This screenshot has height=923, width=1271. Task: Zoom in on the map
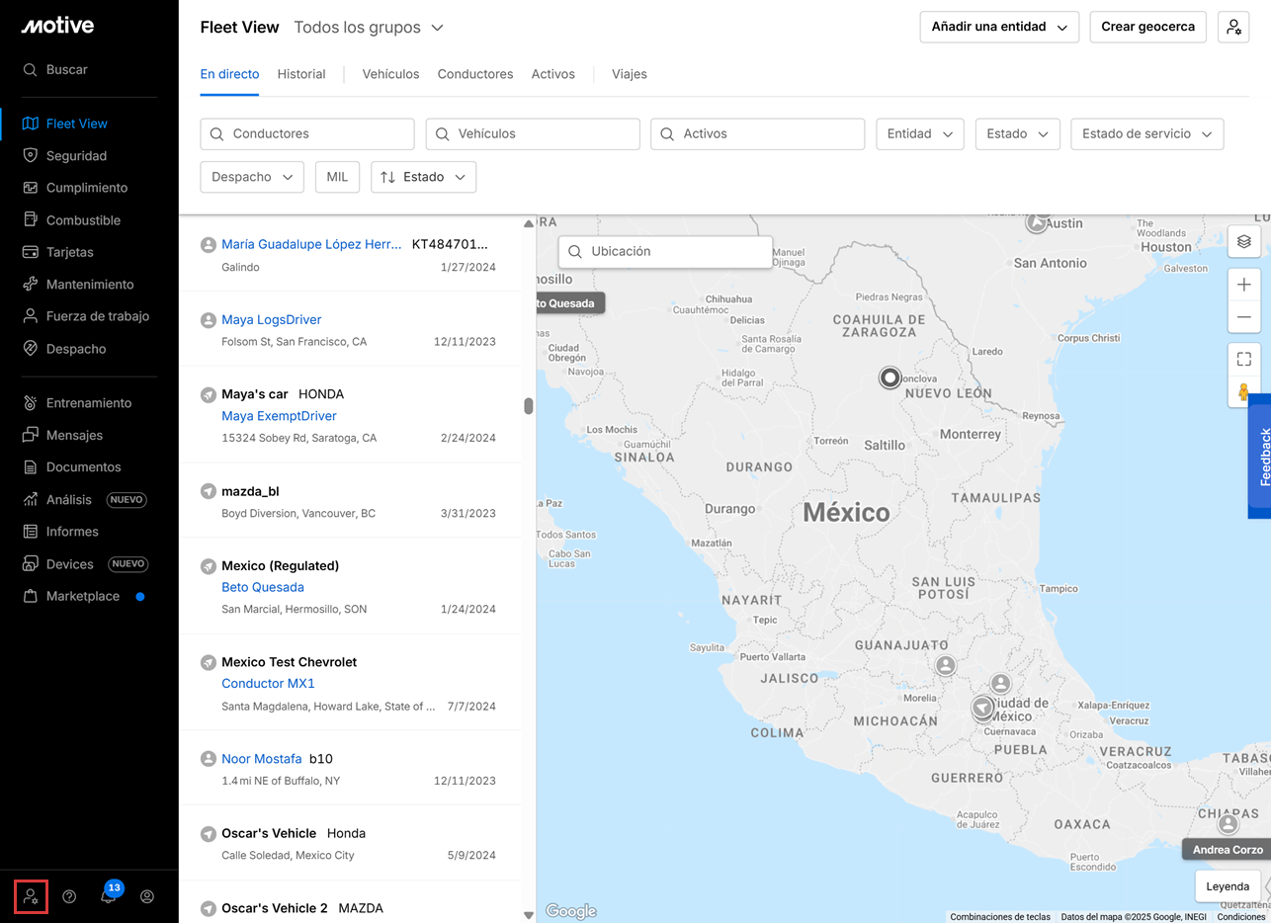point(1243,285)
